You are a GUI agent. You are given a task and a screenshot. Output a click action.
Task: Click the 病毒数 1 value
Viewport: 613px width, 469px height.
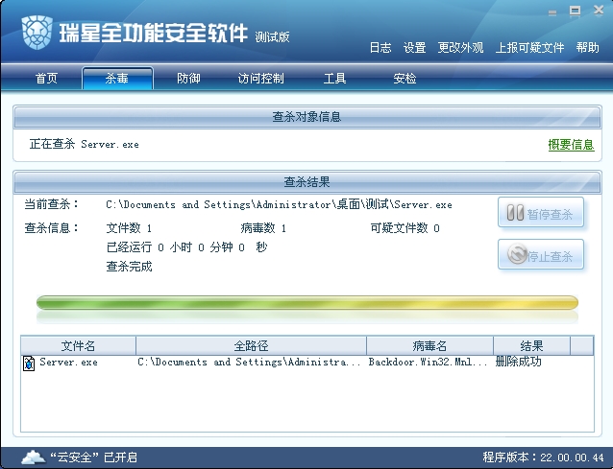(263, 228)
